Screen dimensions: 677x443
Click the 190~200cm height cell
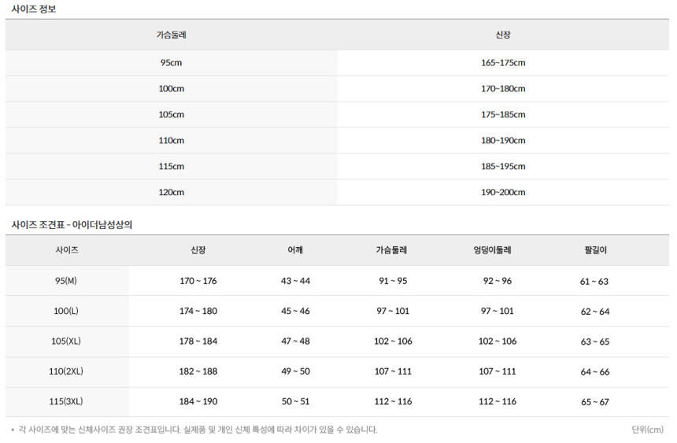pyautogui.click(x=503, y=193)
